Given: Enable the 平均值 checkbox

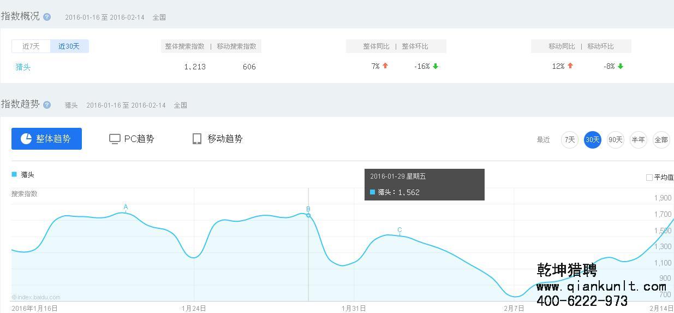Looking at the screenshot, I should pyautogui.click(x=649, y=178).
